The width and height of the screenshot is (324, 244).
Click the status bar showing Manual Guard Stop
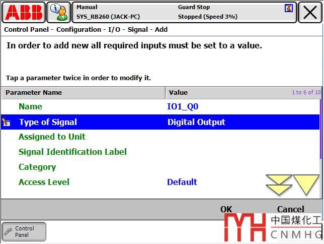pyautogui.click(x=184, y=13)
